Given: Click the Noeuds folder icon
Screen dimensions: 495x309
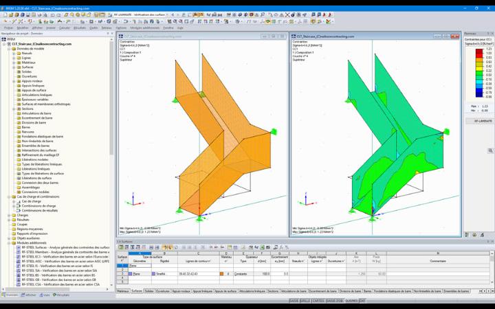Looking at the screenshot, I should [x=19, y=54].
